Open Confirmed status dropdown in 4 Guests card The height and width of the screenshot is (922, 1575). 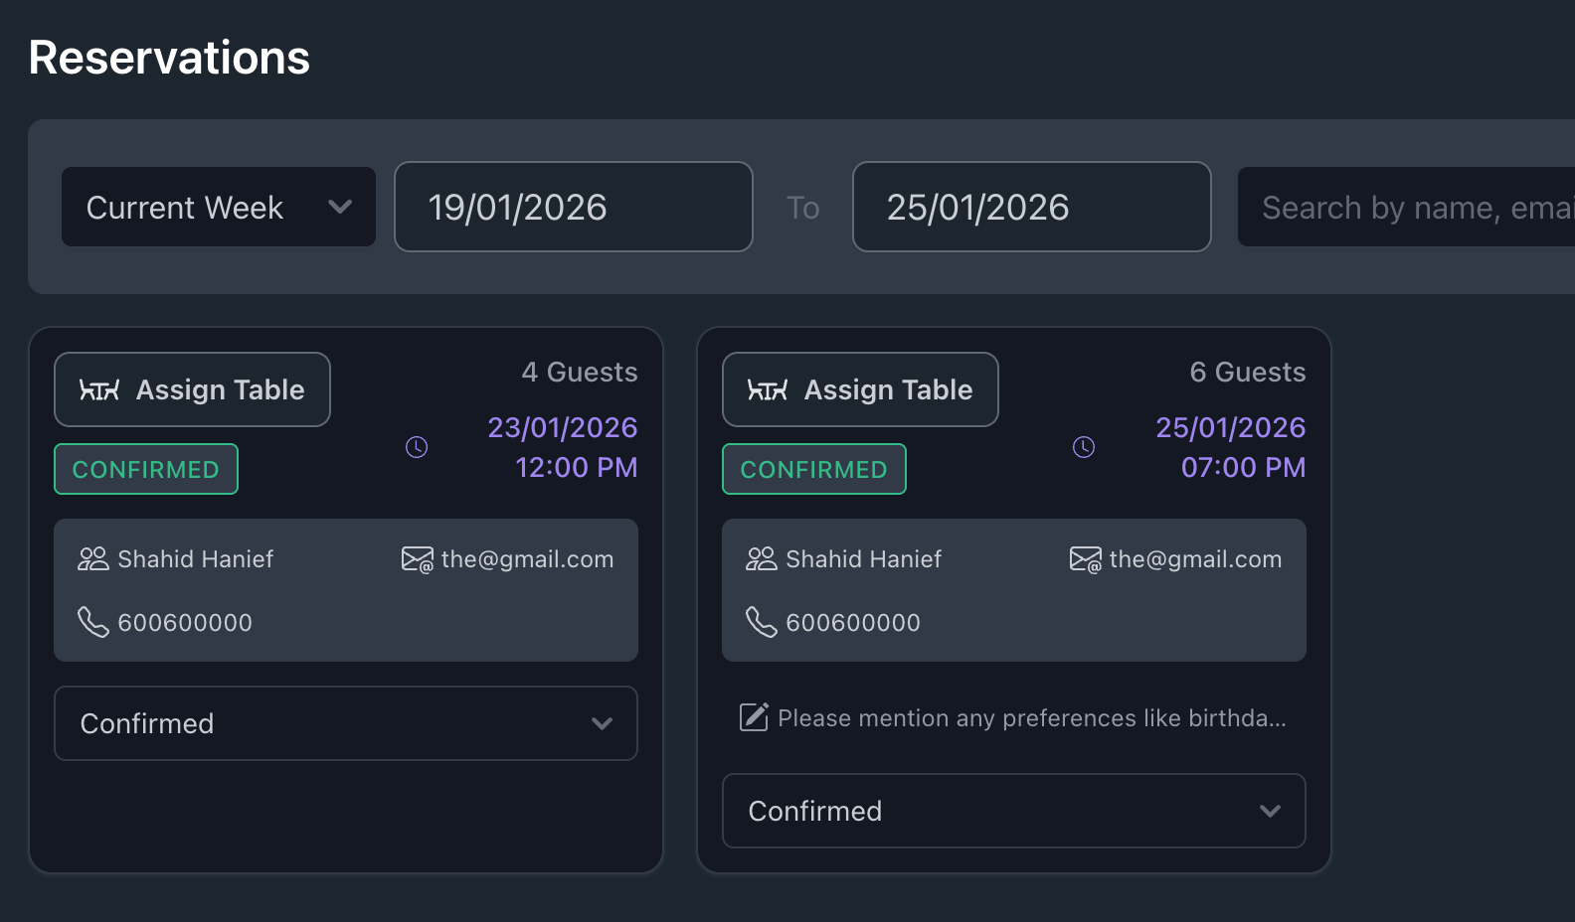click(346, 723)
